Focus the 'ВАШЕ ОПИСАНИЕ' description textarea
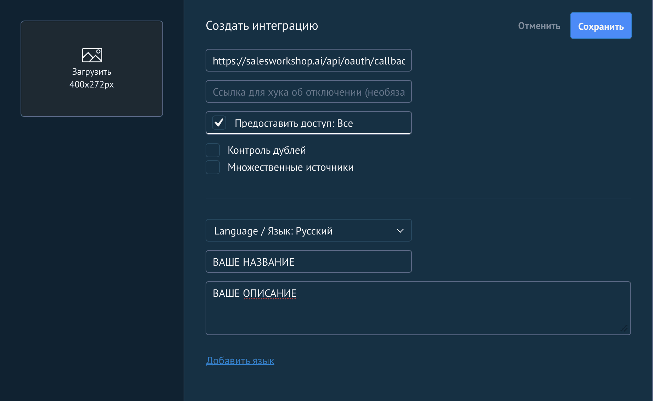The height and width of the screenshot is (401, 653). pos(418,308)
